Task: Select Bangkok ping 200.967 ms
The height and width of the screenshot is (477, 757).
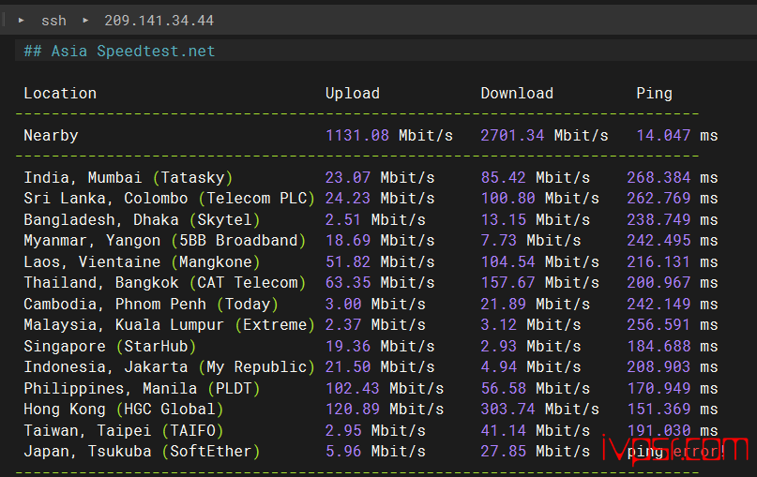Action: pyautogui.click(x=673, y=283)
